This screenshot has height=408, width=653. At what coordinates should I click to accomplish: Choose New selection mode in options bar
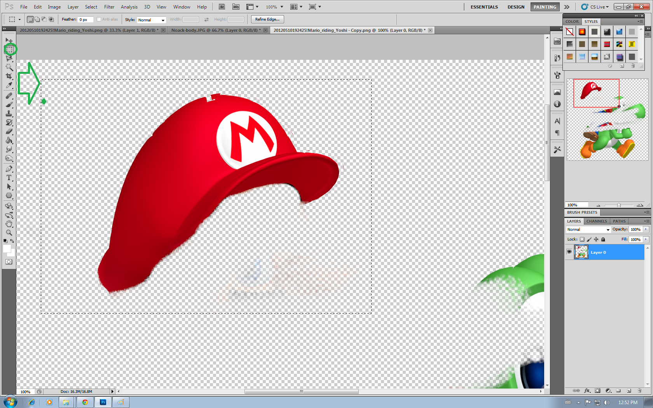[30, 19]
